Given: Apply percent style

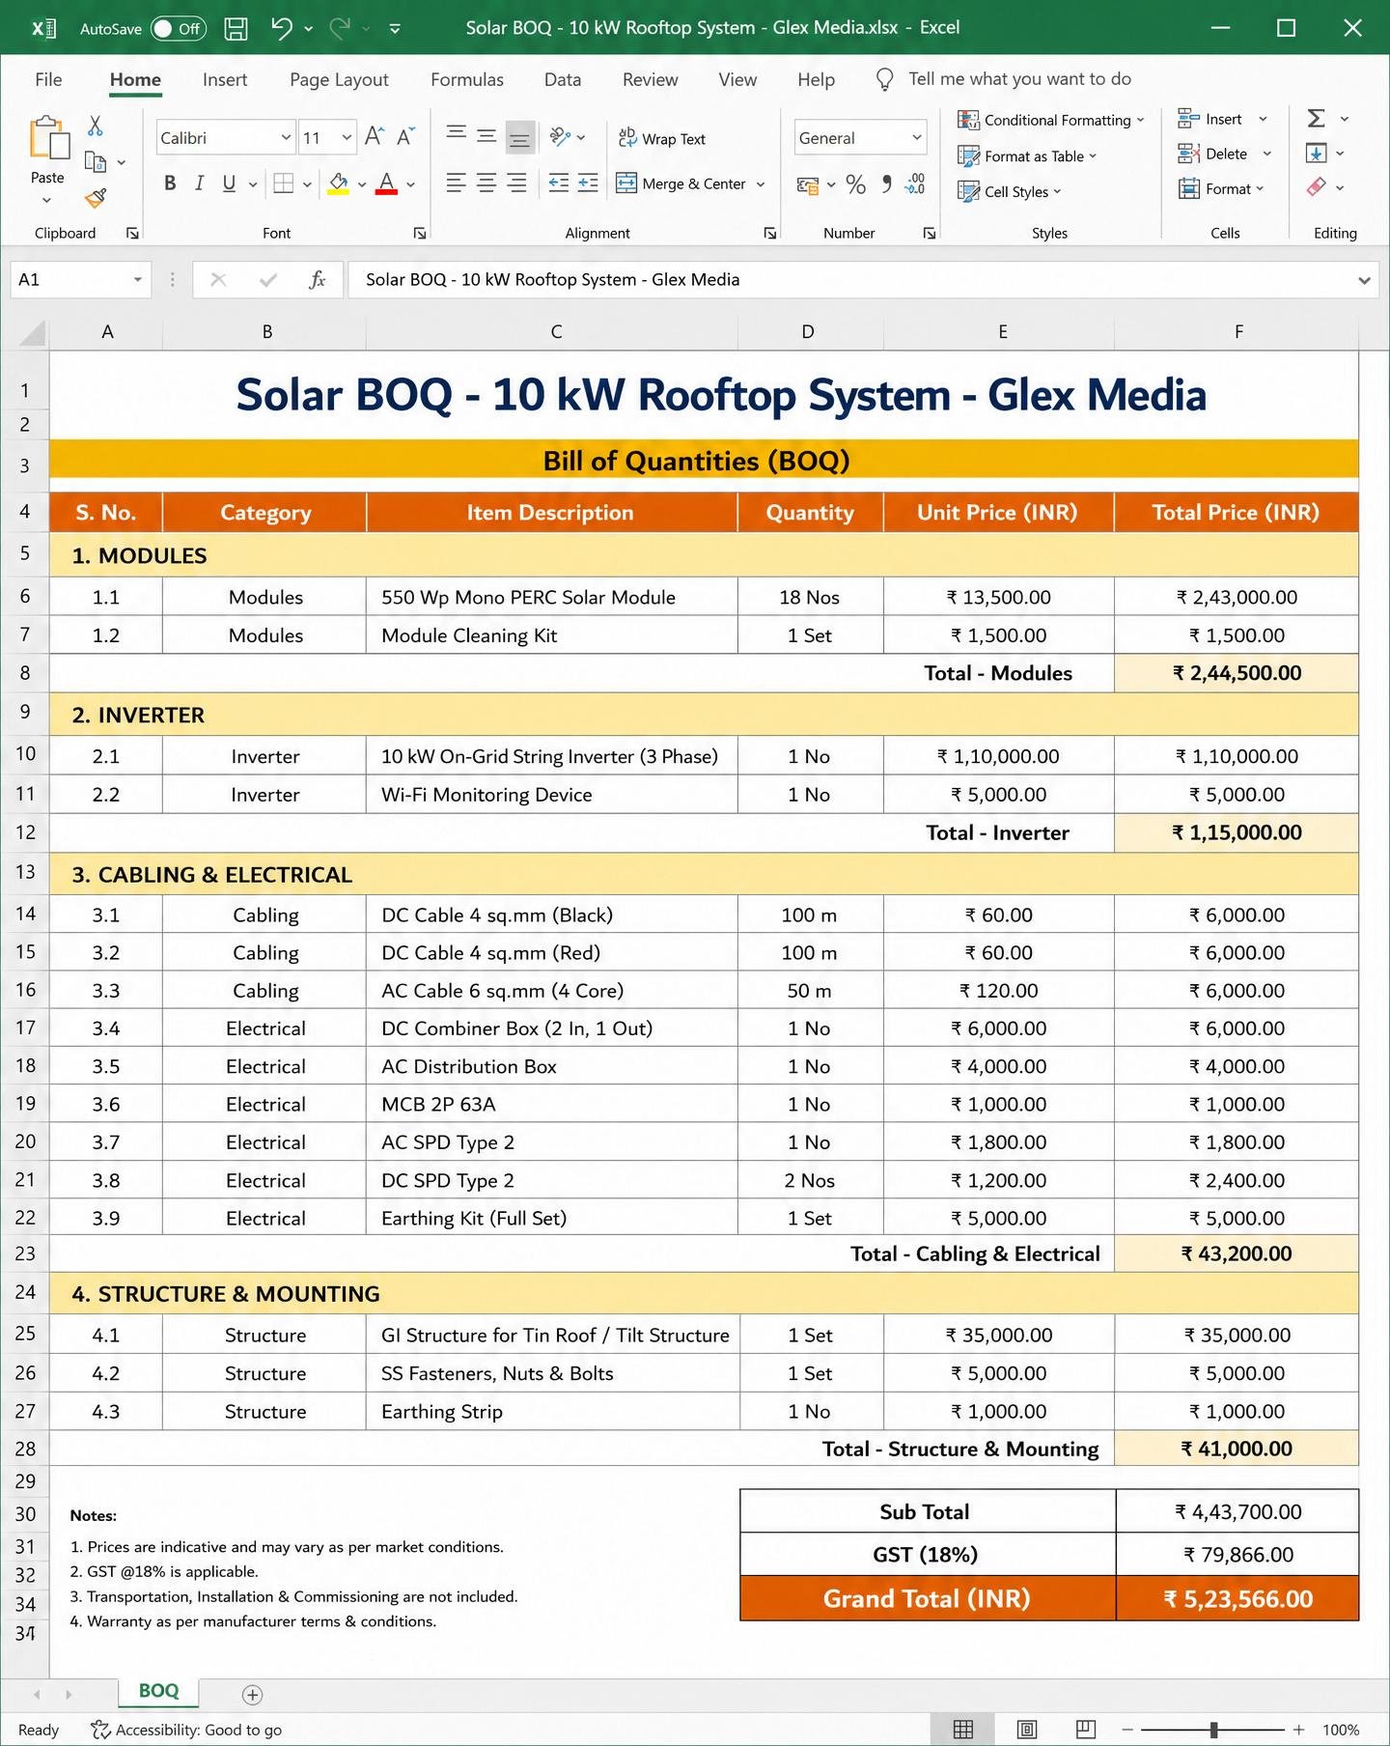Looking at the screenshot, I should 855,184.
